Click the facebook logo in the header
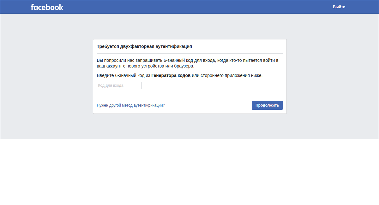Viewport: 379px width, 205px height. (47, 7)
